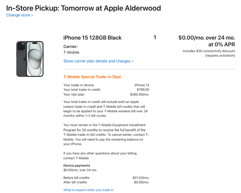Click the iPhone 13 trade-in device value
The image size is (241, 193).
coord(142,85)
